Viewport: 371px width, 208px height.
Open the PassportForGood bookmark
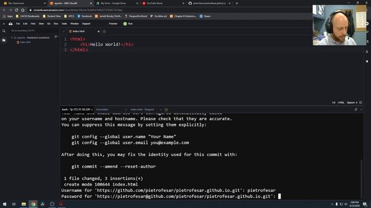(x=136, y=16)
